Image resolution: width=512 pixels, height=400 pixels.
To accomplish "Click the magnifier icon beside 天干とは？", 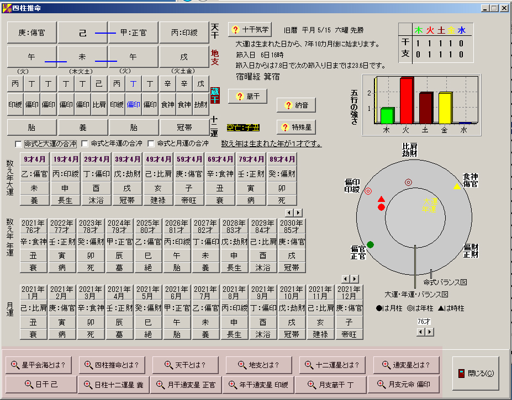I will pos(168,365).
